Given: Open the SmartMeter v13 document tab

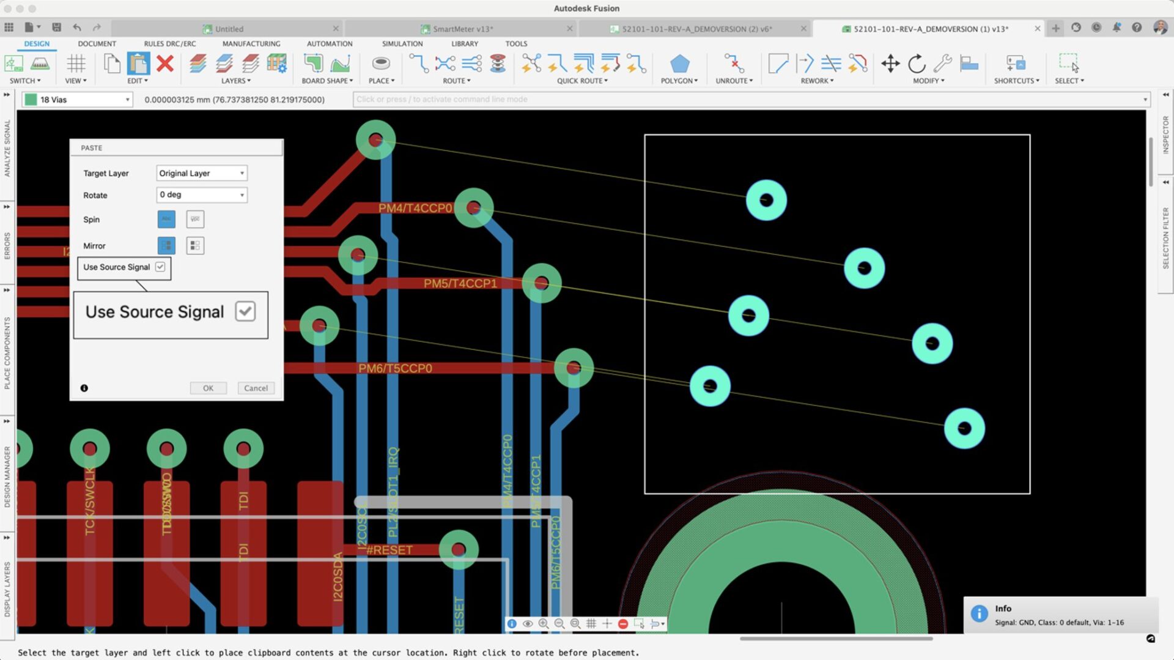Looking at the screenshot, I should point(462,29).
